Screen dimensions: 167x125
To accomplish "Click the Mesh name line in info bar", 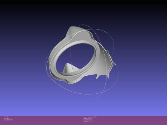I will click(90, 117).
